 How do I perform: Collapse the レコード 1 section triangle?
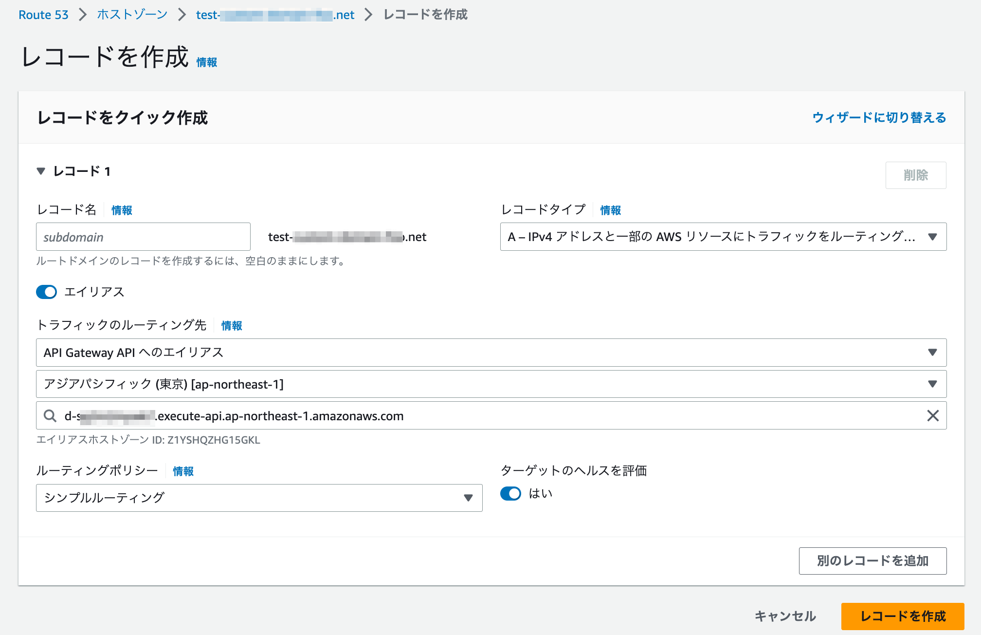pos(41,171)
